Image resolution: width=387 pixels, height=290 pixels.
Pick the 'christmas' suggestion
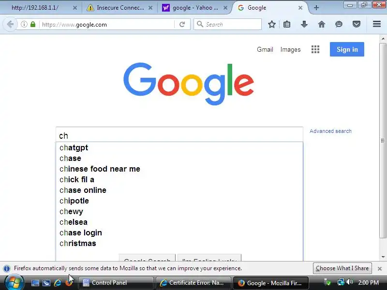(179, 243)
